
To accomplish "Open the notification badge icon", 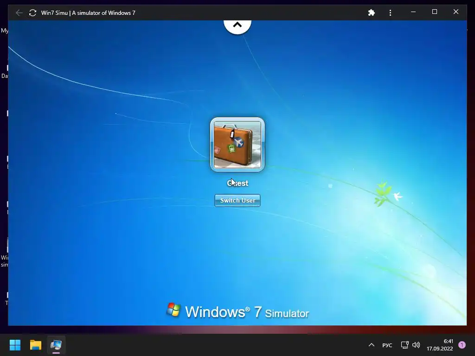I will pos(462,345).
